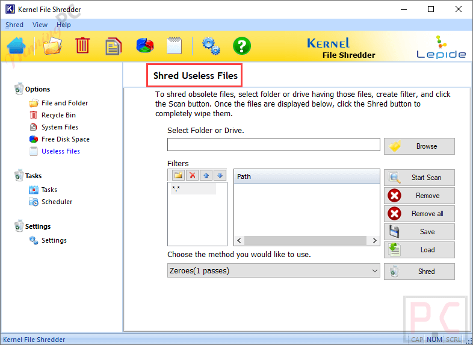473x345 pixels.
Task: Open the shredding method dropdown
Action: tap(274, 271)
